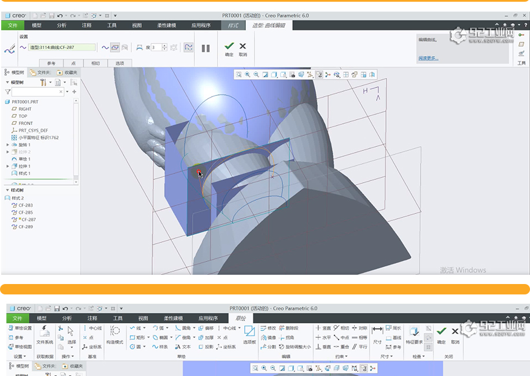Viewport: 530px width, 376px height.
Task: Open the 点 panel tab in top window
Action: pyautogui.click(x=73, y=63)
